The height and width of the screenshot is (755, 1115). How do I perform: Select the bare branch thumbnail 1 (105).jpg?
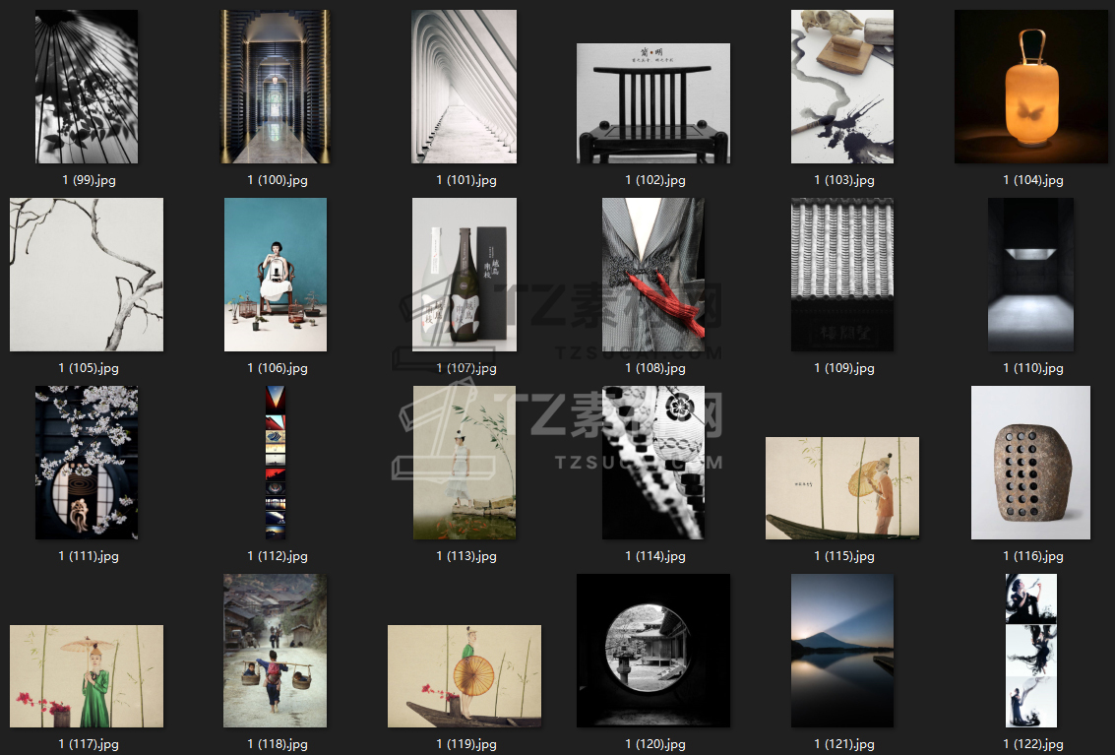pyautogui.click(x=87, y=275)
